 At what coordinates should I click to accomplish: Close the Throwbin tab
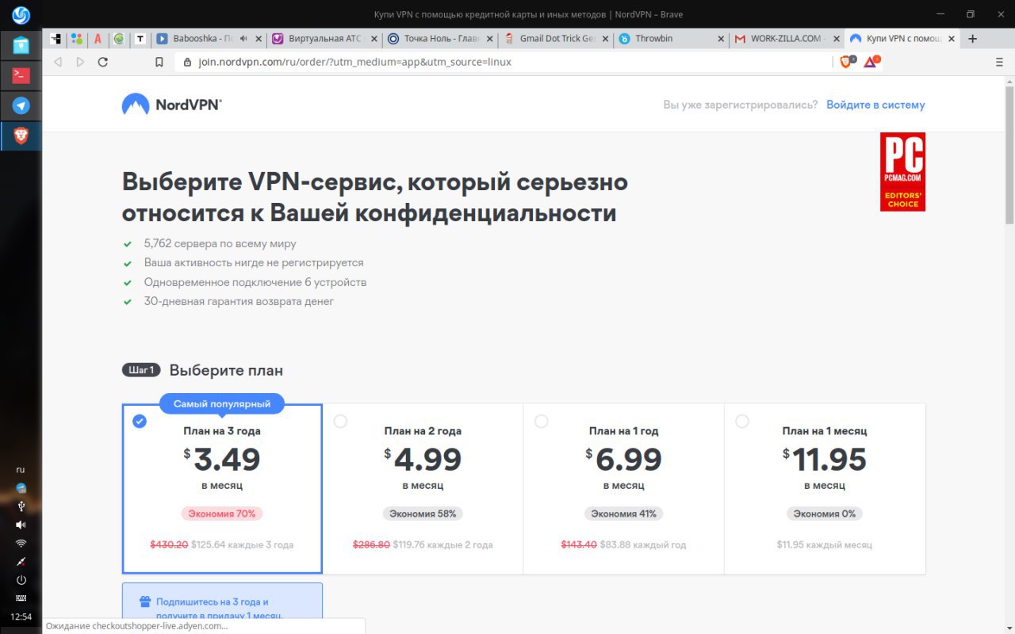tap(721, 38)
